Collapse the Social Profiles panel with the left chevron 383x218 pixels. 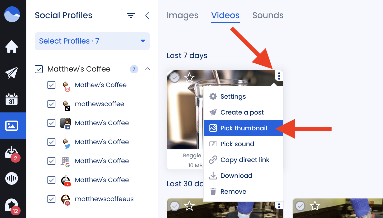[147, 16]
